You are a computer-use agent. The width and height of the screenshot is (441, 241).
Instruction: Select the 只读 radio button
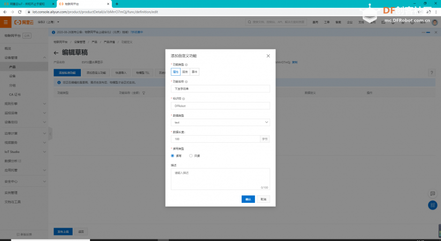tap(191, 156)
